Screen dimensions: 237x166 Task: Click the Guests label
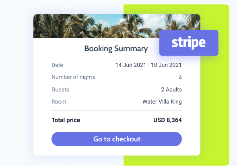tap(60, 89)
